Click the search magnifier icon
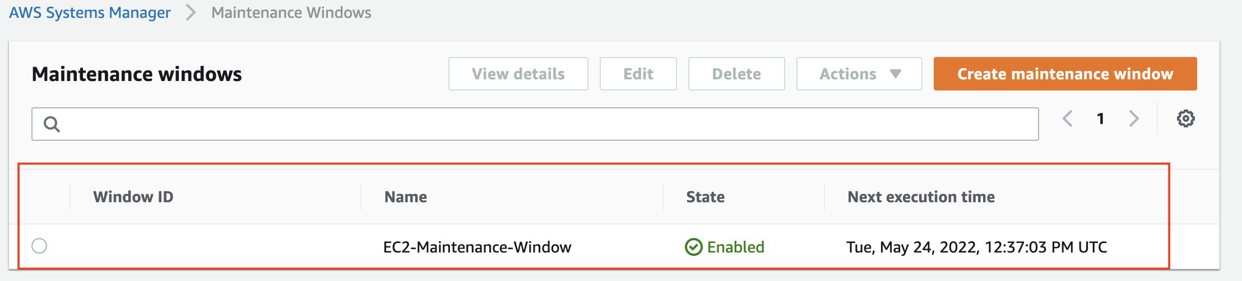 point(52,124)
